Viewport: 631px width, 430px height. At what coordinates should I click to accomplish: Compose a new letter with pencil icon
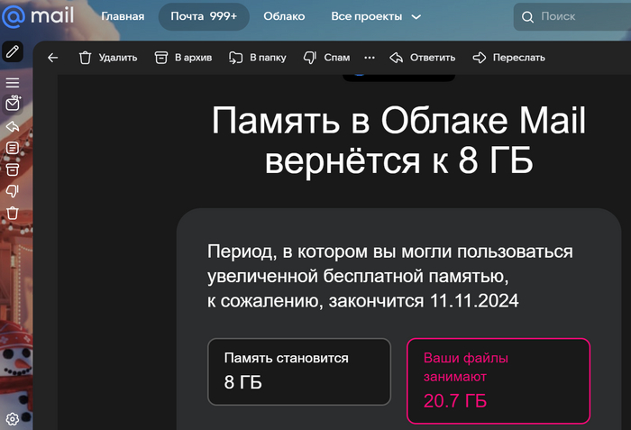point(13,51)
